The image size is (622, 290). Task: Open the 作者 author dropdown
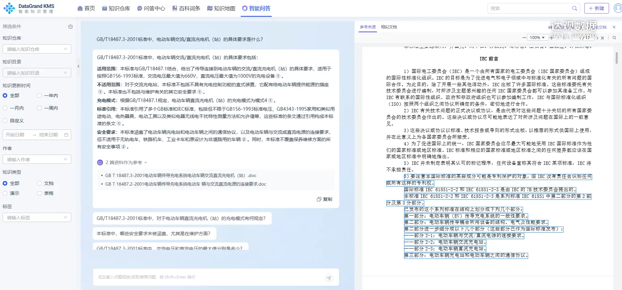pyautogui.click(x=37, y=160)
